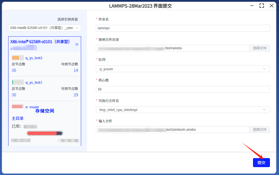Click into the 核心数 field showing 56
Viewport: 279px width, 175px height.
point(183,89)
